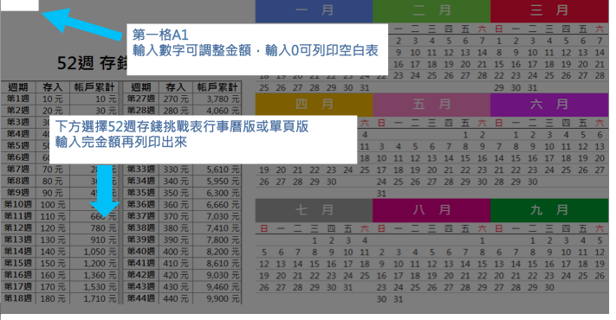Viewport: 616px width, 320px height.
Task: Click the 340 元 deposit cell
Action: coord(176,181)
